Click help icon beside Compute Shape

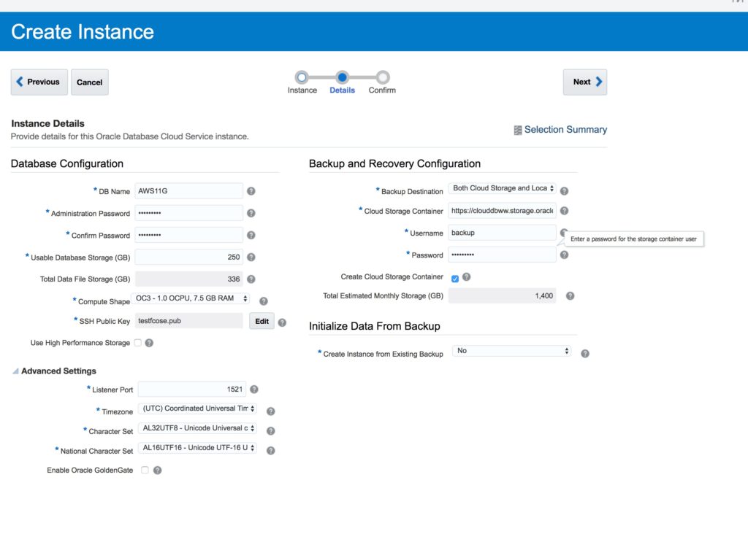click(264, 301)
